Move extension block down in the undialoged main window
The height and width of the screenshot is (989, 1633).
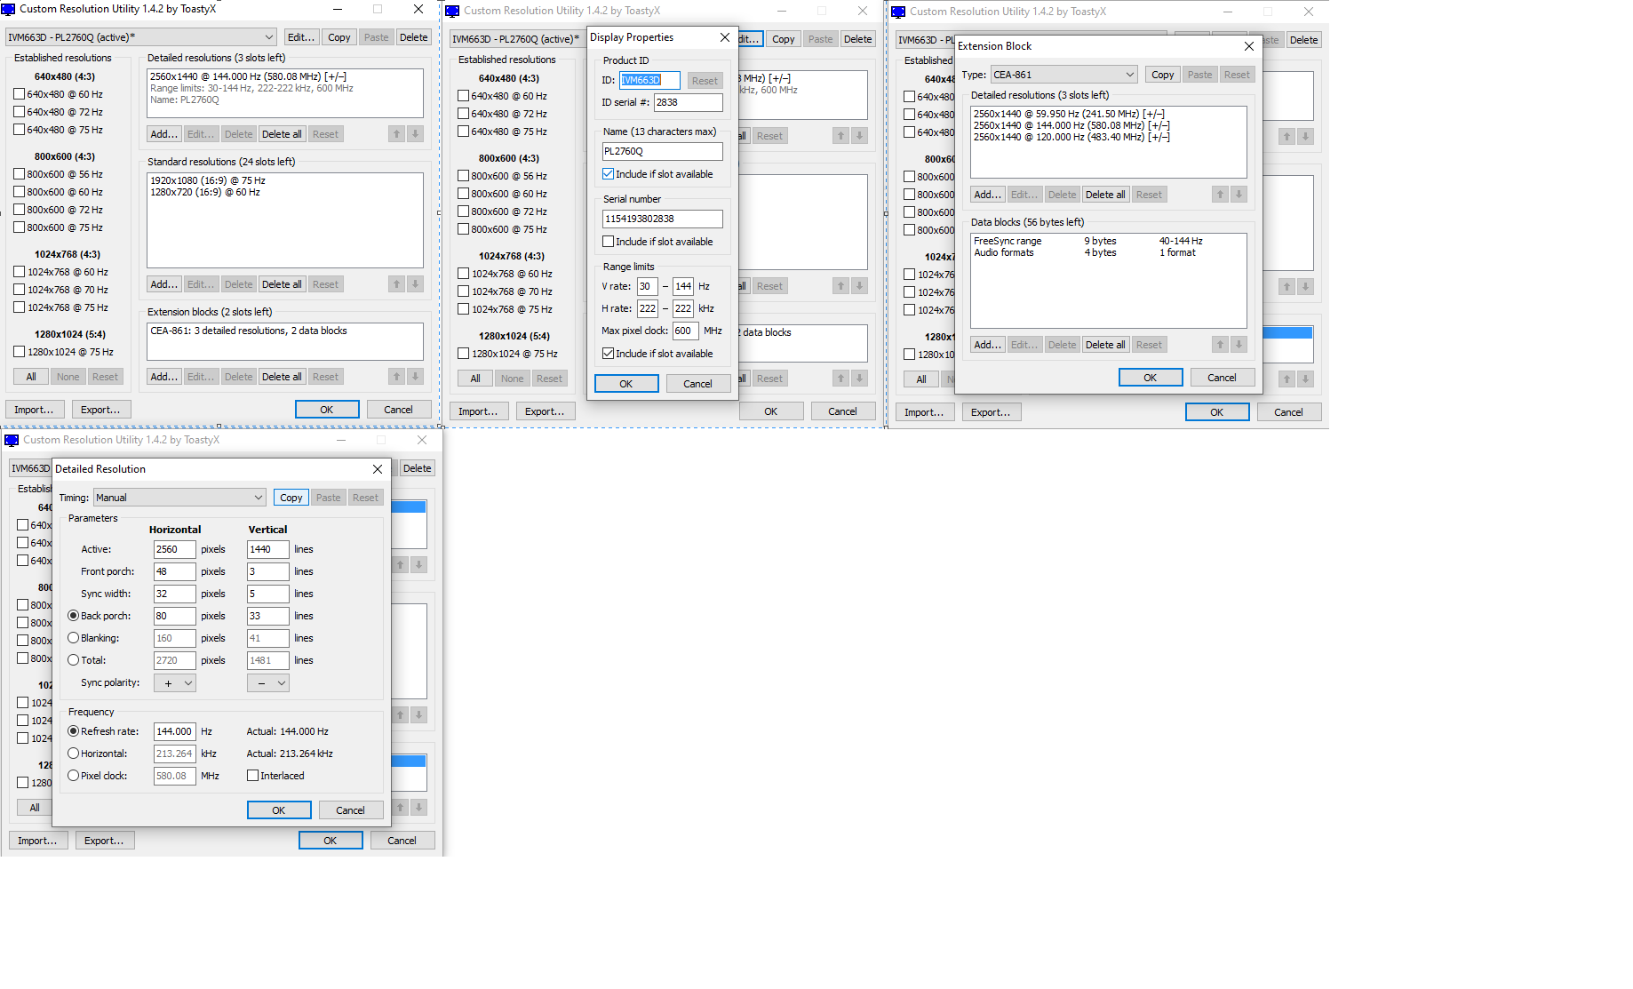pyautogui.click(x=415, y=377)
